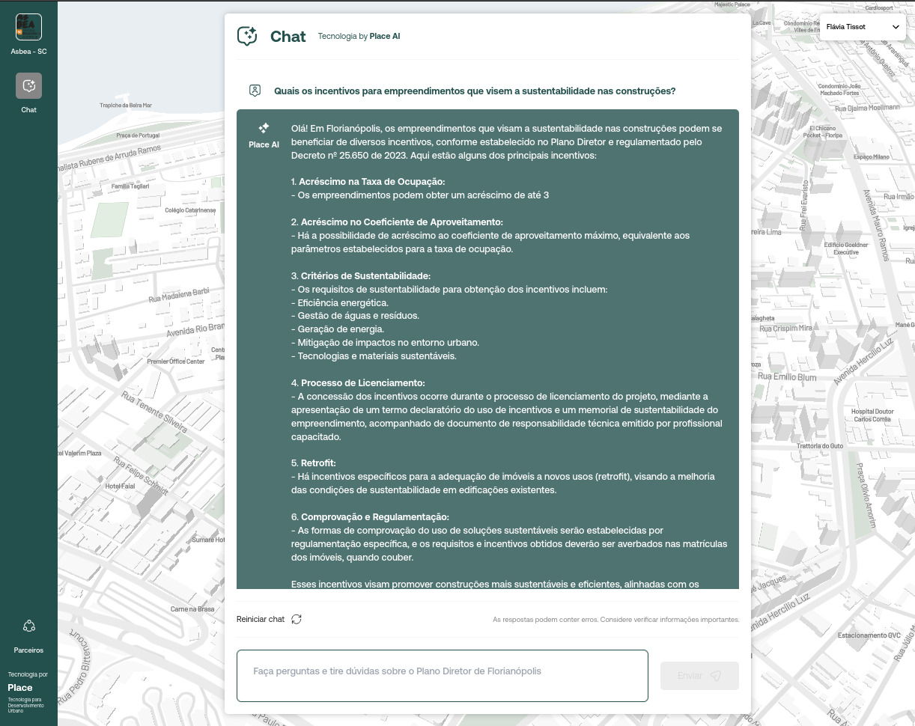Click the Carne na Brasa map label
This screenshot has height=726, width=915.
(192, 609)
